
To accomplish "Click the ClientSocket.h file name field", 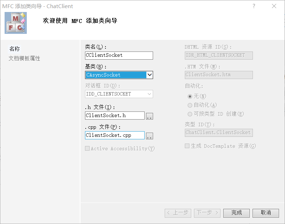I will [x=115, y=115].
